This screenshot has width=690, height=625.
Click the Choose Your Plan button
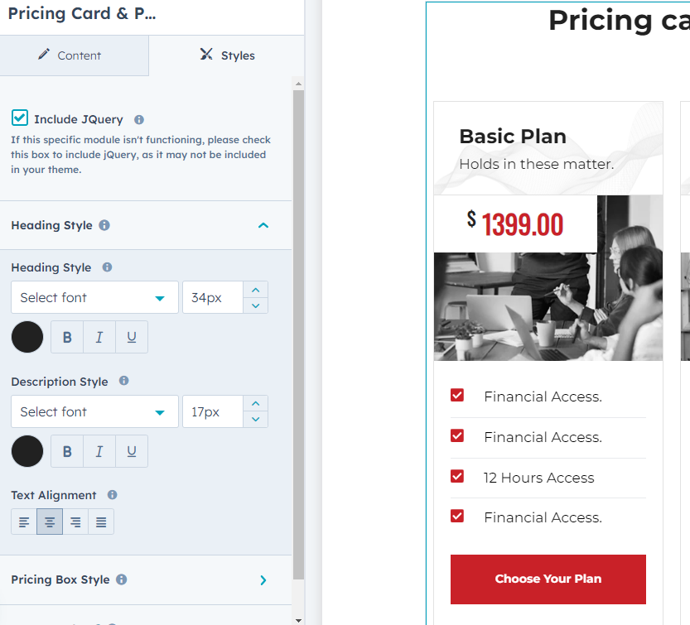point(548,579)
